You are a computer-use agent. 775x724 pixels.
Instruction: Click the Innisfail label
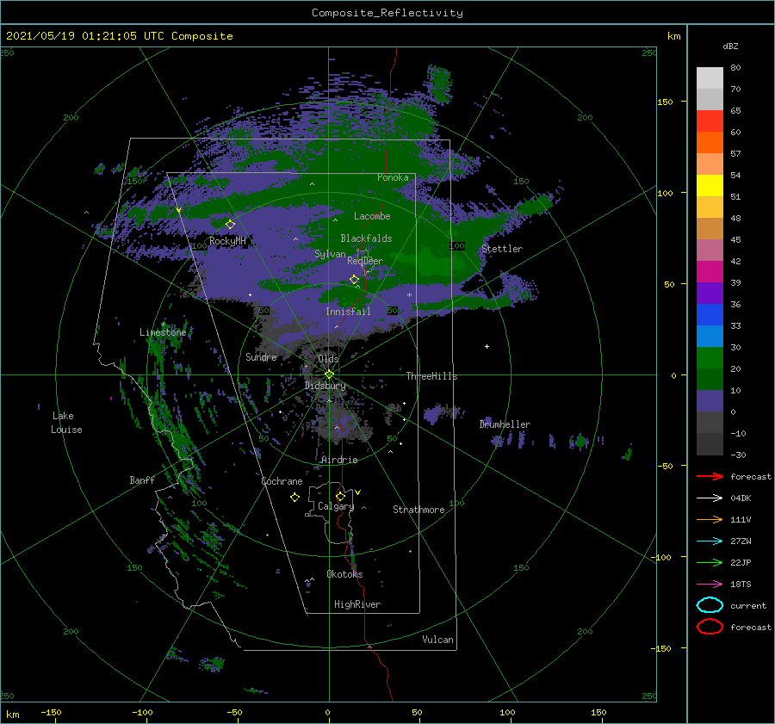pyautogui.click(x=348, y=312)
